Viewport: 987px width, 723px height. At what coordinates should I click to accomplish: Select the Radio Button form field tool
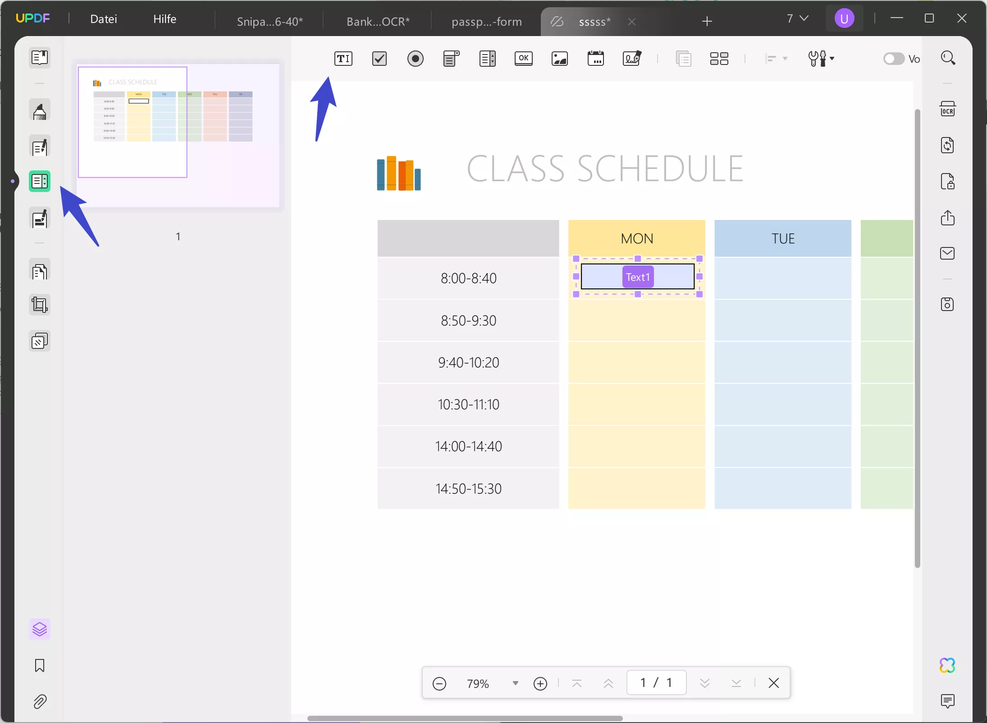pyautogui.click(x=415, y=59)
